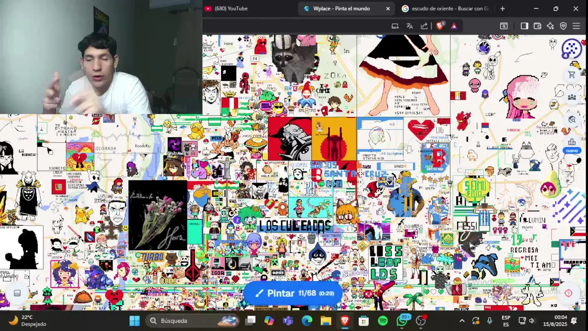Click the pink flower bouquet artwork on map
588x331 pixels.
tap(158, 216)
